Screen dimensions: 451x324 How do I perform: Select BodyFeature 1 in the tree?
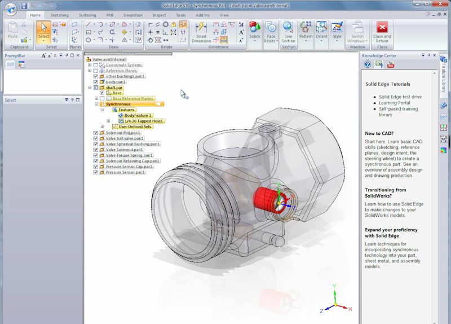tap(138, 115)
